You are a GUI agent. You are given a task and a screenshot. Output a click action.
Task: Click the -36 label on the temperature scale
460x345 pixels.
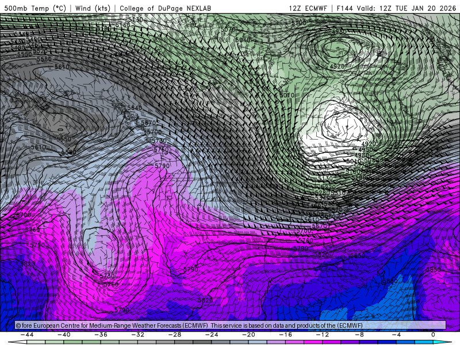pyautogui.click(x=101, y=335)
